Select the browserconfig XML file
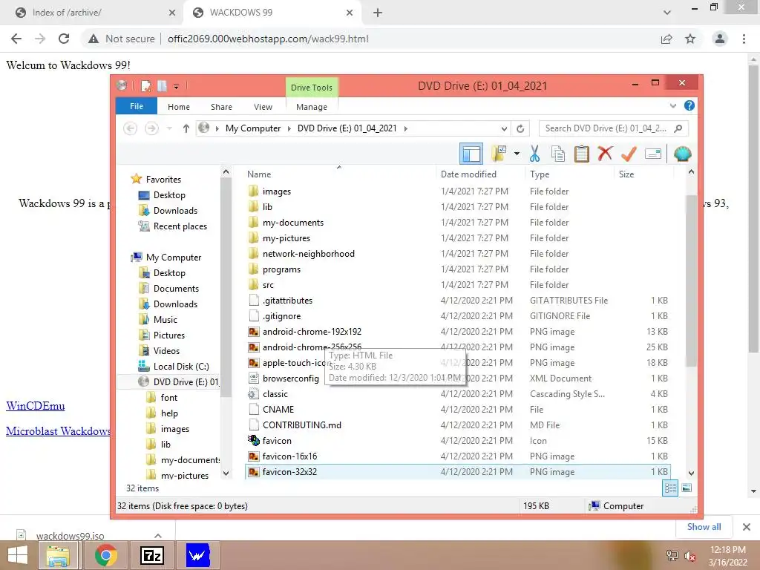760x570 pixels. 290,379
